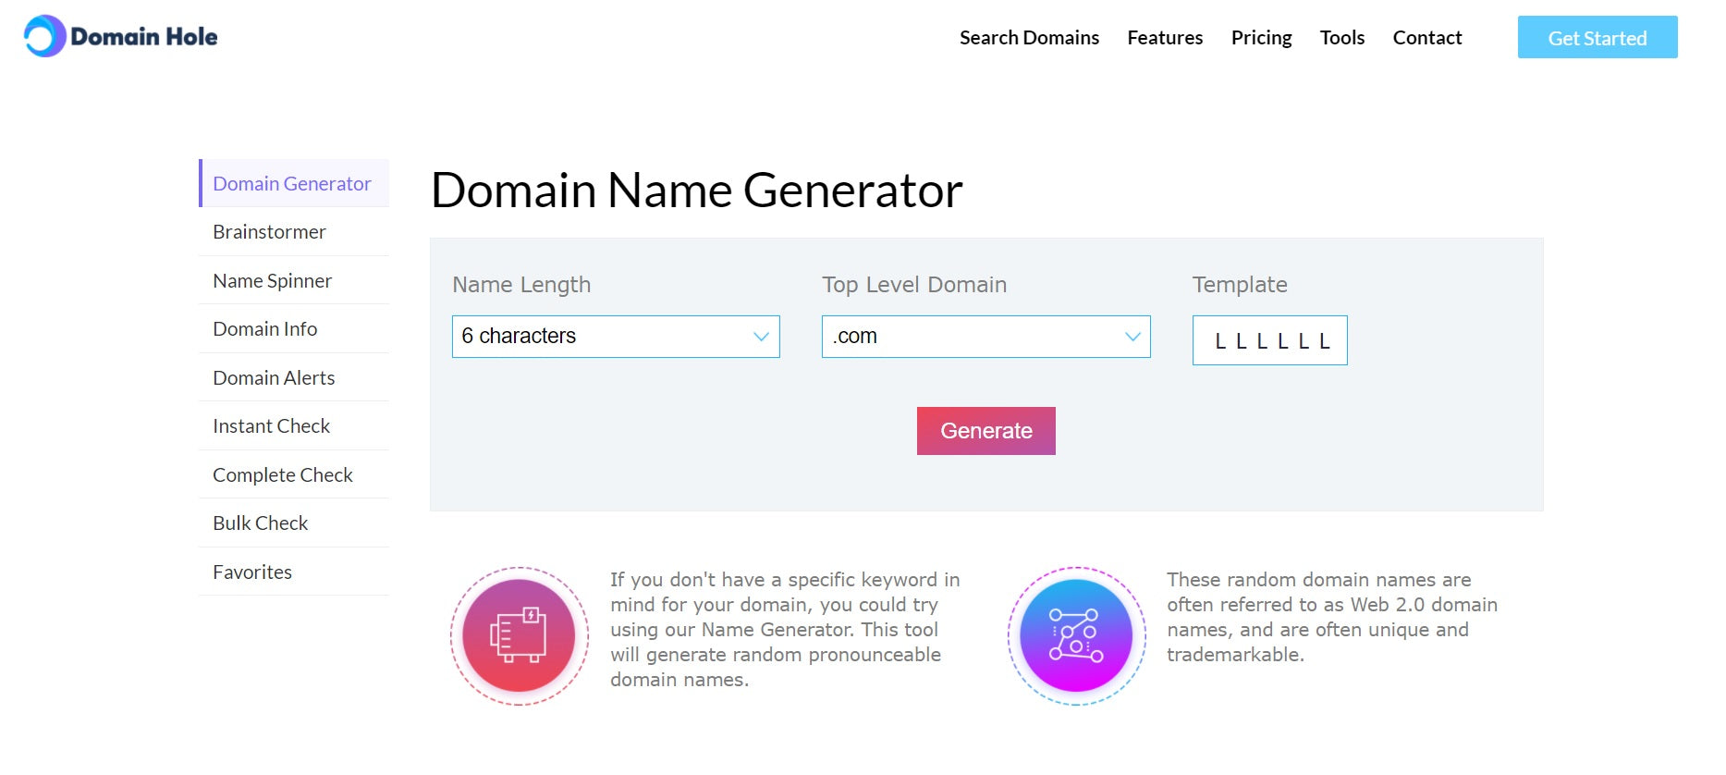Select Domain Generator in sidebar
The image size is (1726, 775).
294,183
